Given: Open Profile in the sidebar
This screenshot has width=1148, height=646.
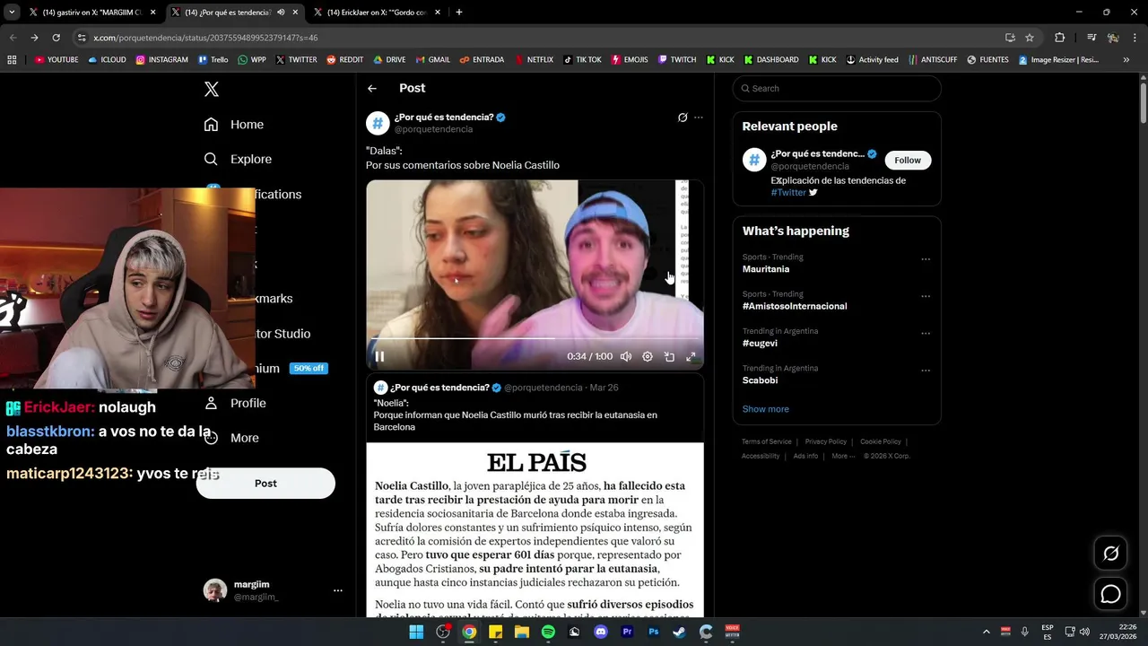Looking at the screenshot, I should [x=235, y=403].
